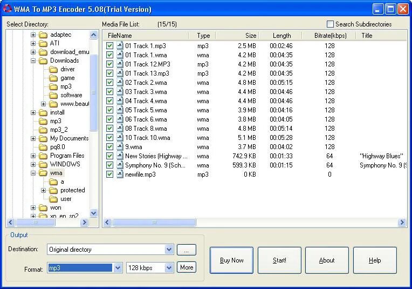Click the file icon of 05 Track 5.wma

120,110
